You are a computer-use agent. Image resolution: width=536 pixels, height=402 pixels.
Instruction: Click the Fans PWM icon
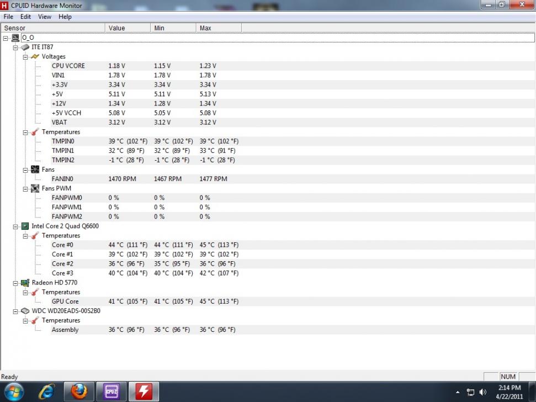point(35,188)
